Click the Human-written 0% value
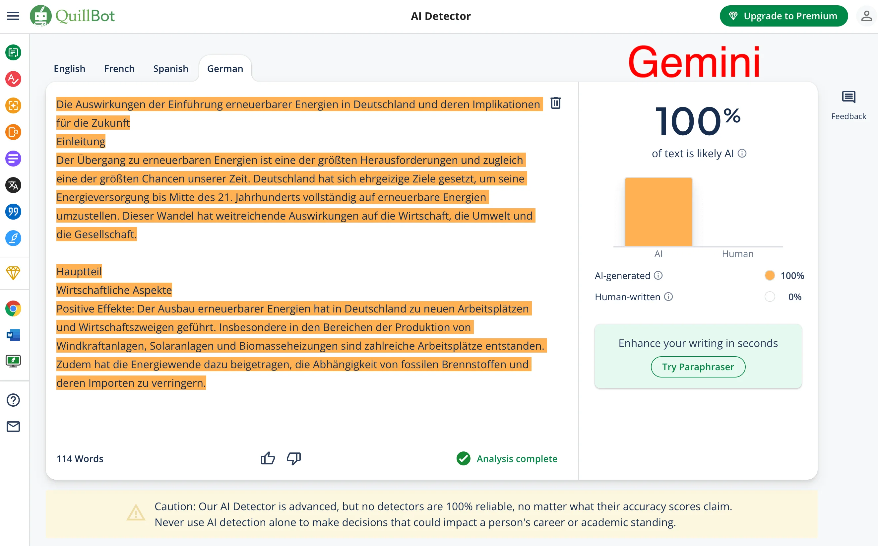Image resolution: width=878 pixels, height=546 pixels. [795, 297]
